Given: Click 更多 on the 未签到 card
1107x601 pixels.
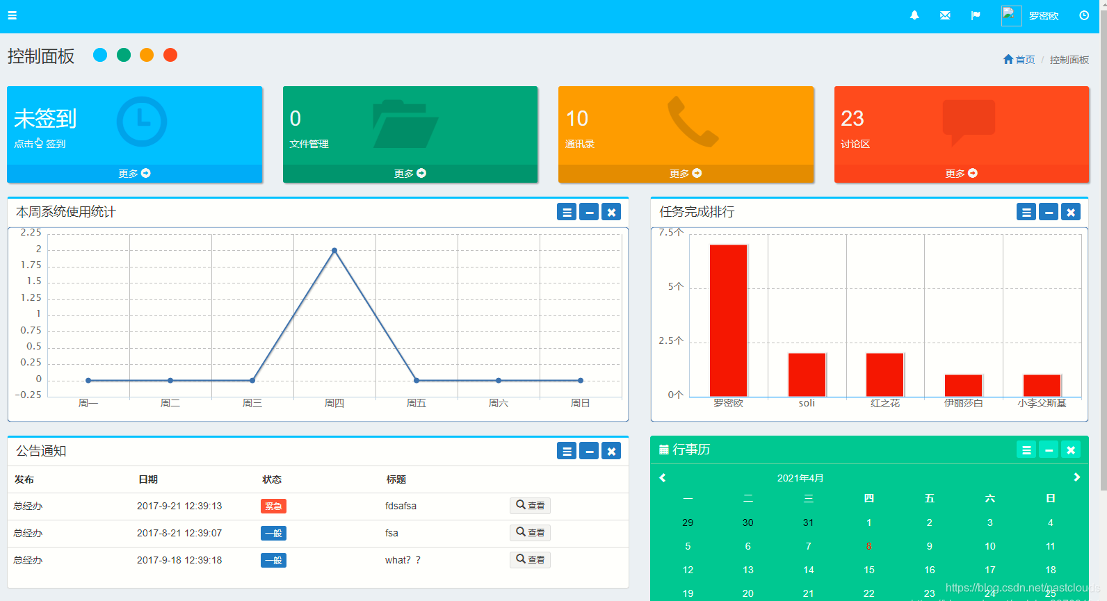Looking at the screenshot, I should [135, 173].
